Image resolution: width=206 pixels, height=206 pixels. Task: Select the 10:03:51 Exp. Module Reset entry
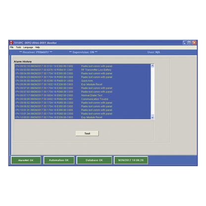point(83,117)
